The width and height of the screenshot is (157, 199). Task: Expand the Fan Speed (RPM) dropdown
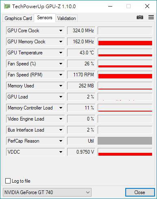point(61,75)
